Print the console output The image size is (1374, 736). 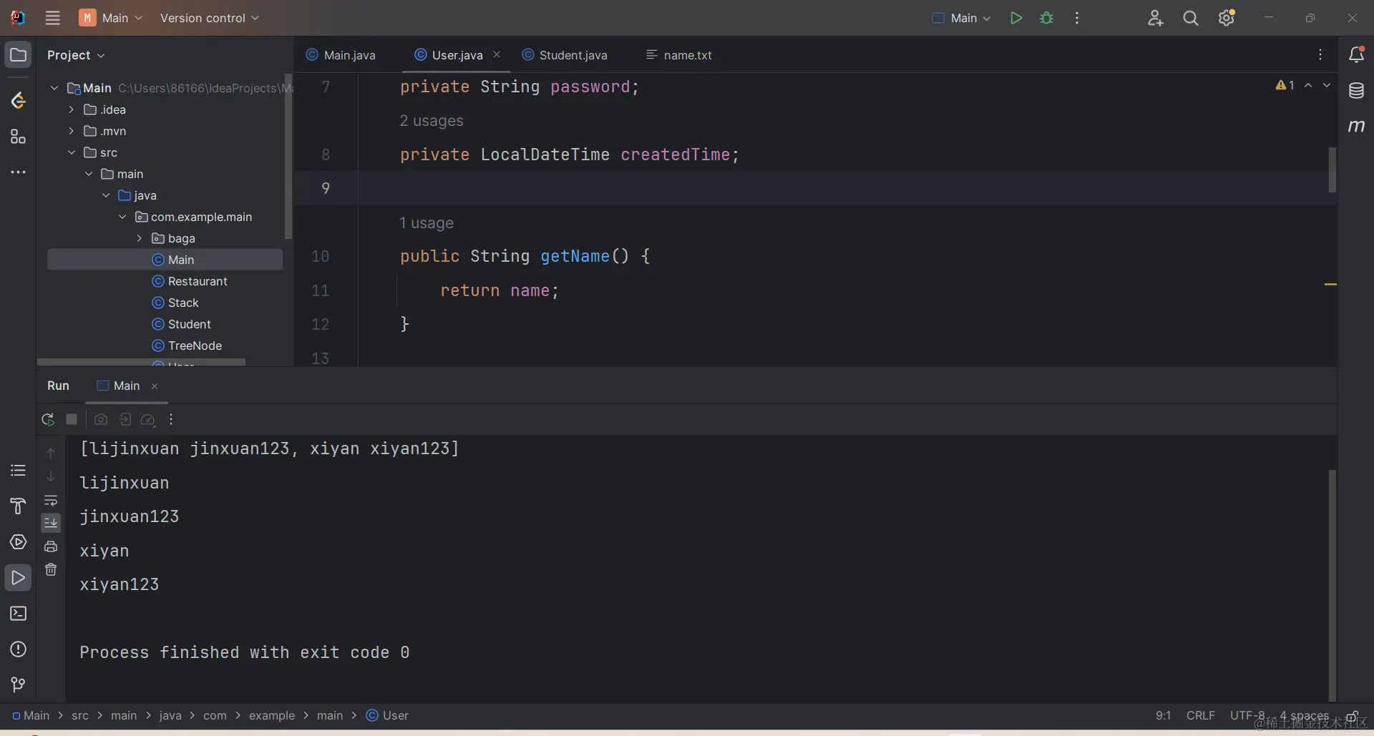(51, 546)
